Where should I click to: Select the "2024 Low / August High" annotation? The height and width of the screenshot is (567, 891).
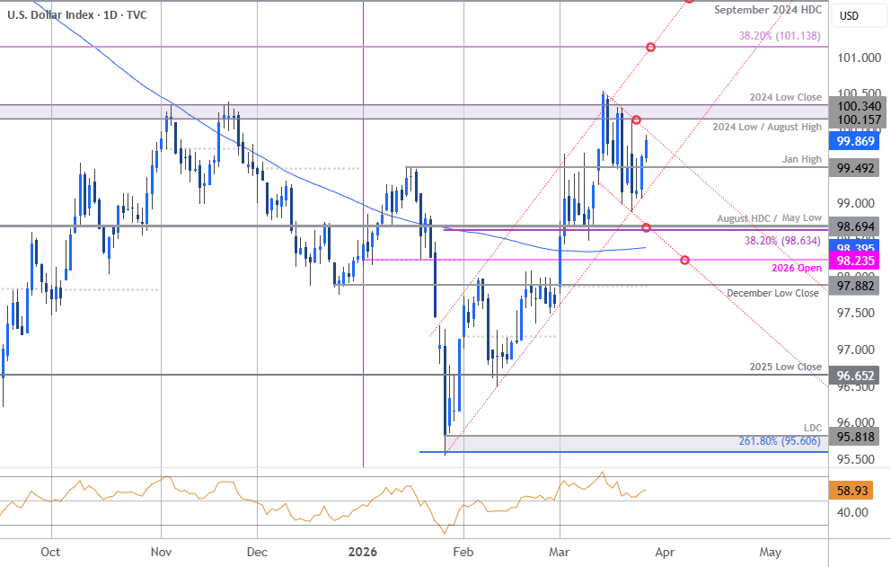(x=767, y=127)
